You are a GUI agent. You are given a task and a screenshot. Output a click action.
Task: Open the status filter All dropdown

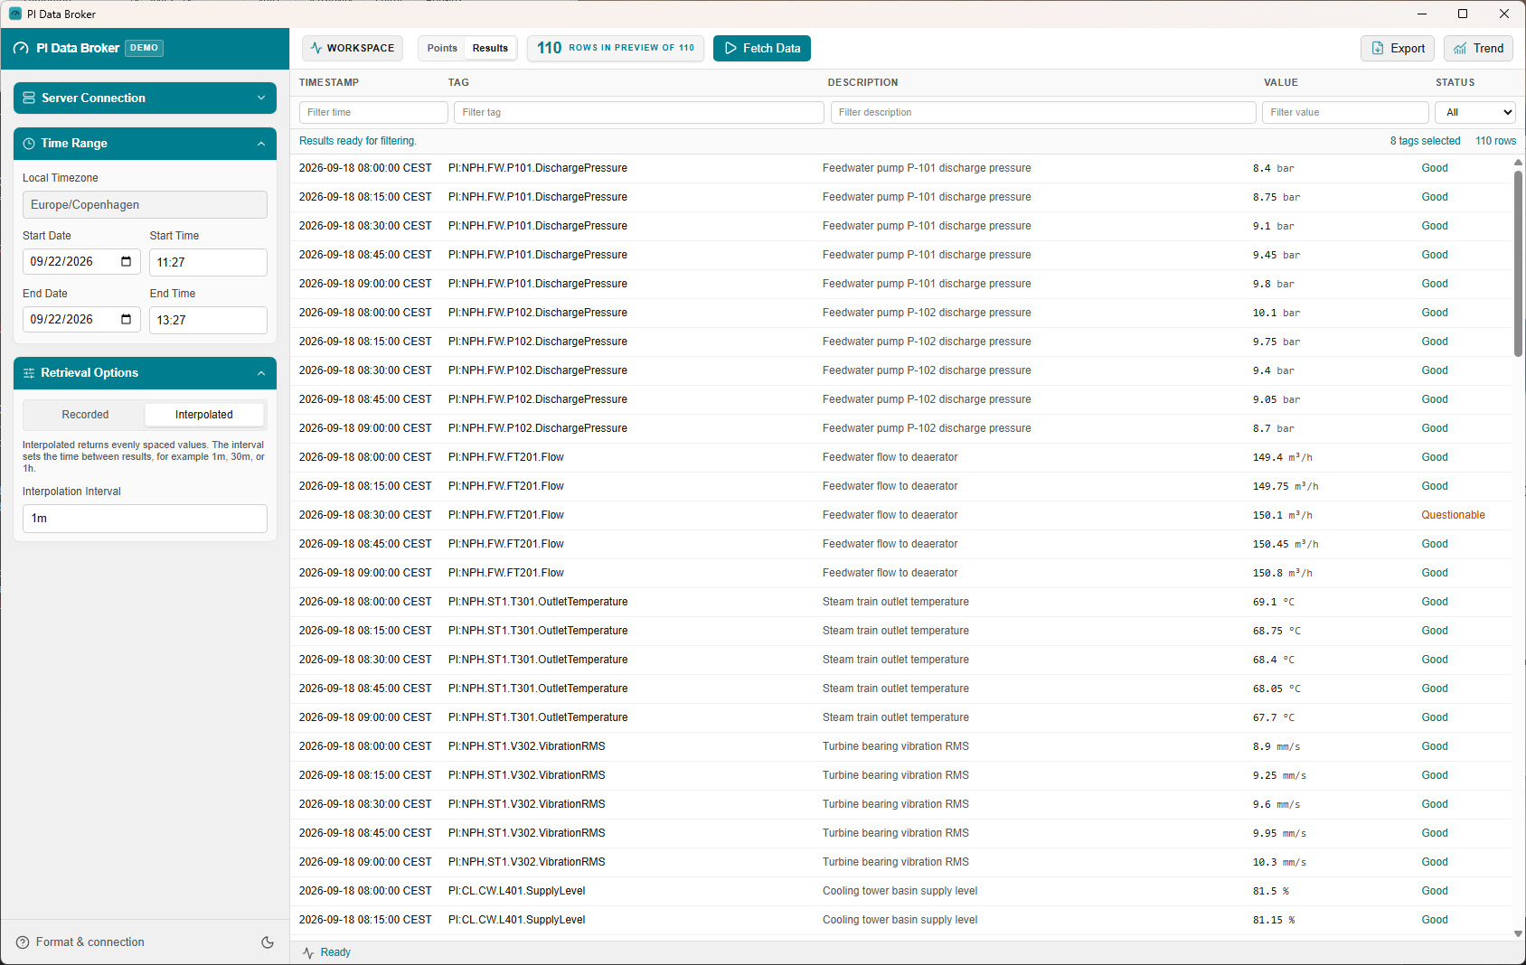1475,112
